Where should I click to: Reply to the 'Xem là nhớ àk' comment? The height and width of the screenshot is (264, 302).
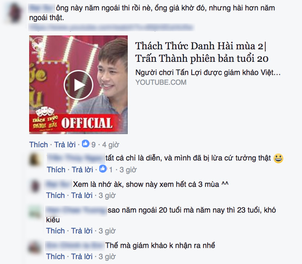(x=82, y=195)
